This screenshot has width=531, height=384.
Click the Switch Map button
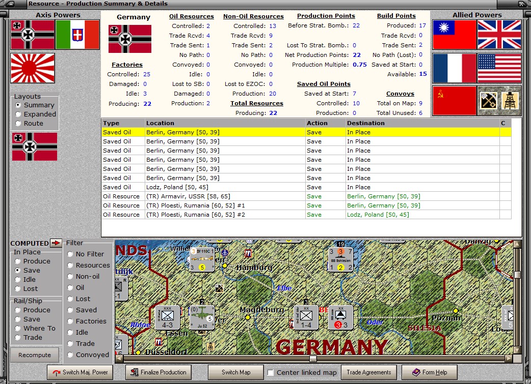236,372
